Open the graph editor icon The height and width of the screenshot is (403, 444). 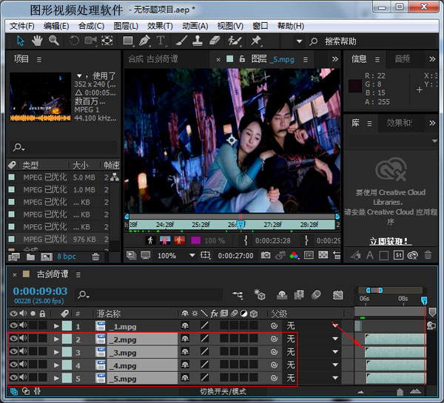[x=338, y=295]
